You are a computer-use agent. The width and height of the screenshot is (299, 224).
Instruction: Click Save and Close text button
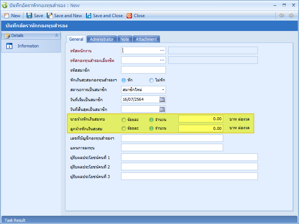108,16
